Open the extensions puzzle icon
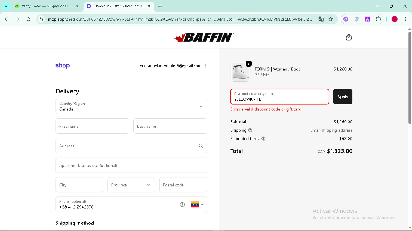Viewport: 412px width, 231px height. pyautogui.click(x=378, y=19)
